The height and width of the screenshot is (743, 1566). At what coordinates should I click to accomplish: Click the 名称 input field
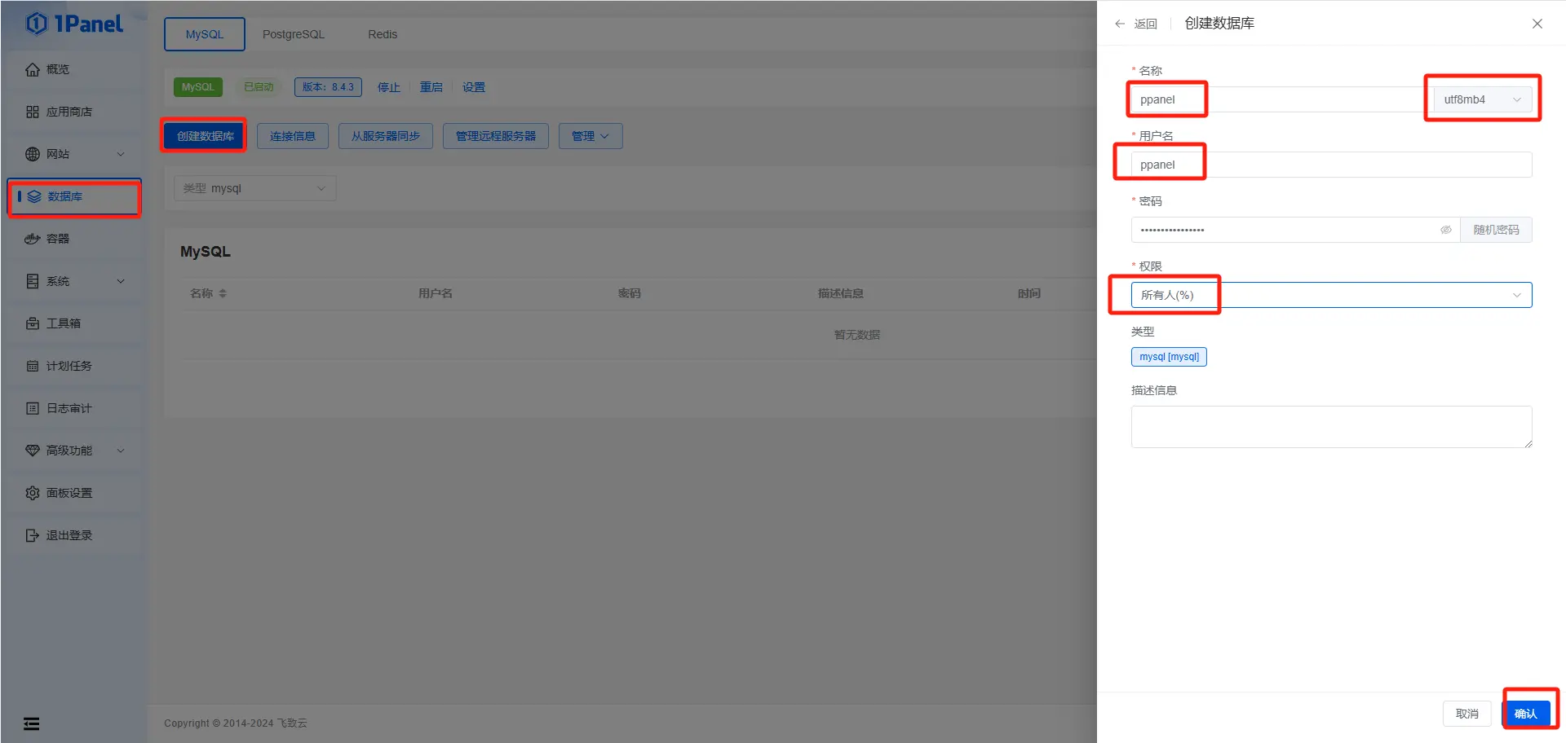tap(1281, 99)
